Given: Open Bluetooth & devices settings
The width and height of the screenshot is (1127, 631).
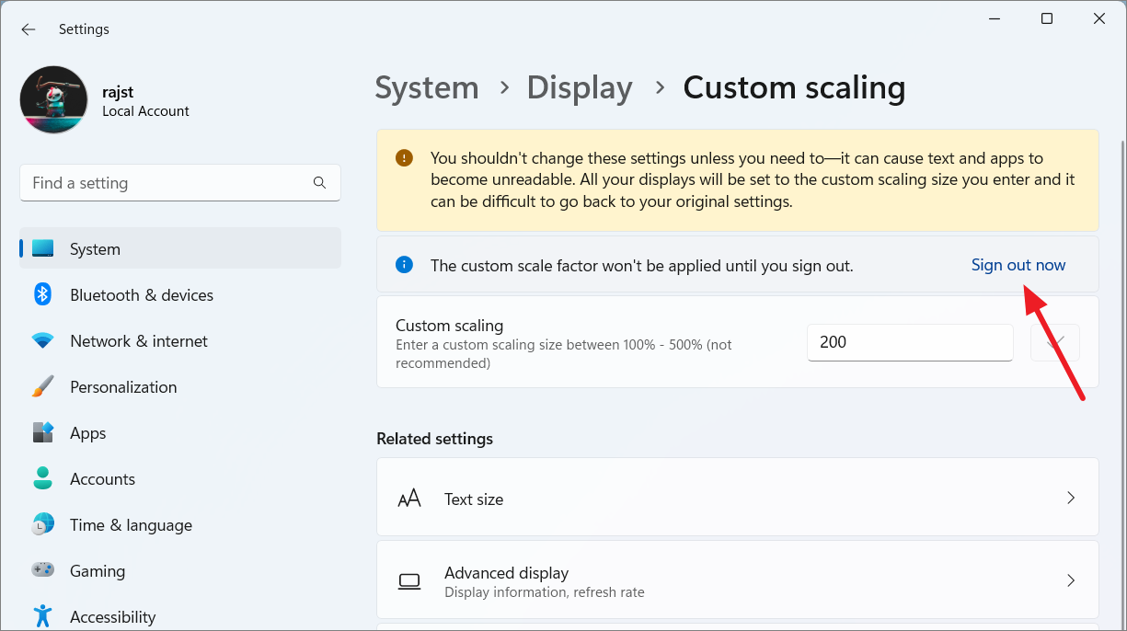Looking at the screenshot, I should click(141, 294).
